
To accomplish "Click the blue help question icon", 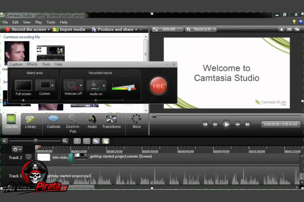I will click(x=301, y=22).
